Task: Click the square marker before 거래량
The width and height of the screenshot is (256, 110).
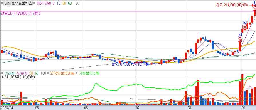Action: pos(2,73)
